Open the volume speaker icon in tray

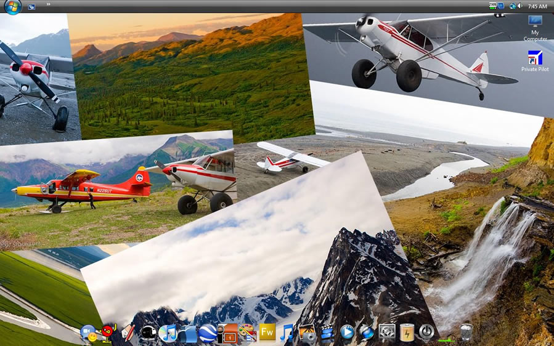[519, 6]
